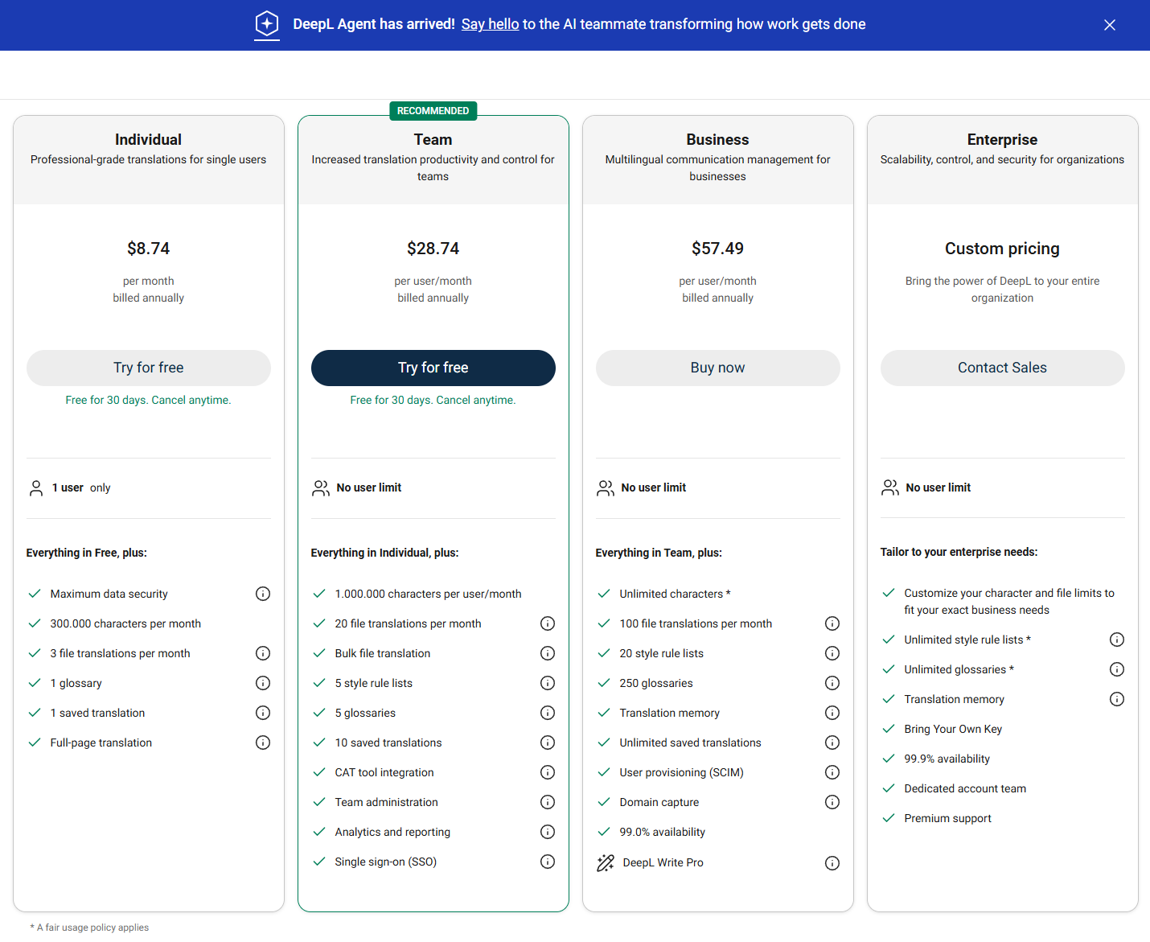Show info for Team administration

click(548, 802)
